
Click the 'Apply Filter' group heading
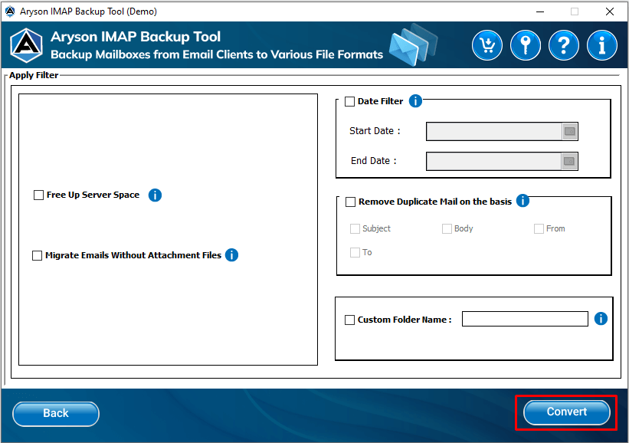point(34,75)
